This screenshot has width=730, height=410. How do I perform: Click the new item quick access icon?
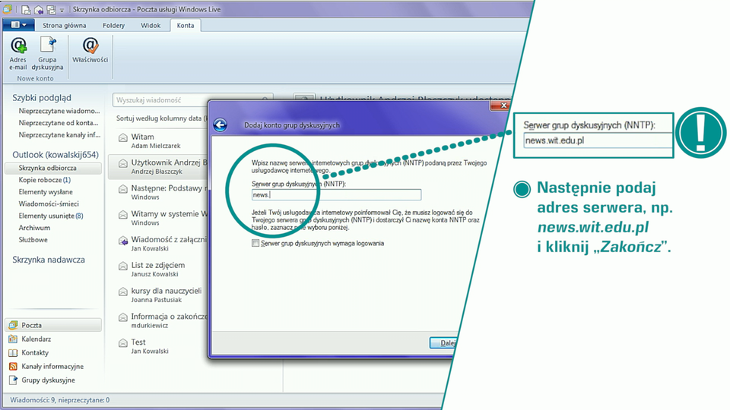27,9
